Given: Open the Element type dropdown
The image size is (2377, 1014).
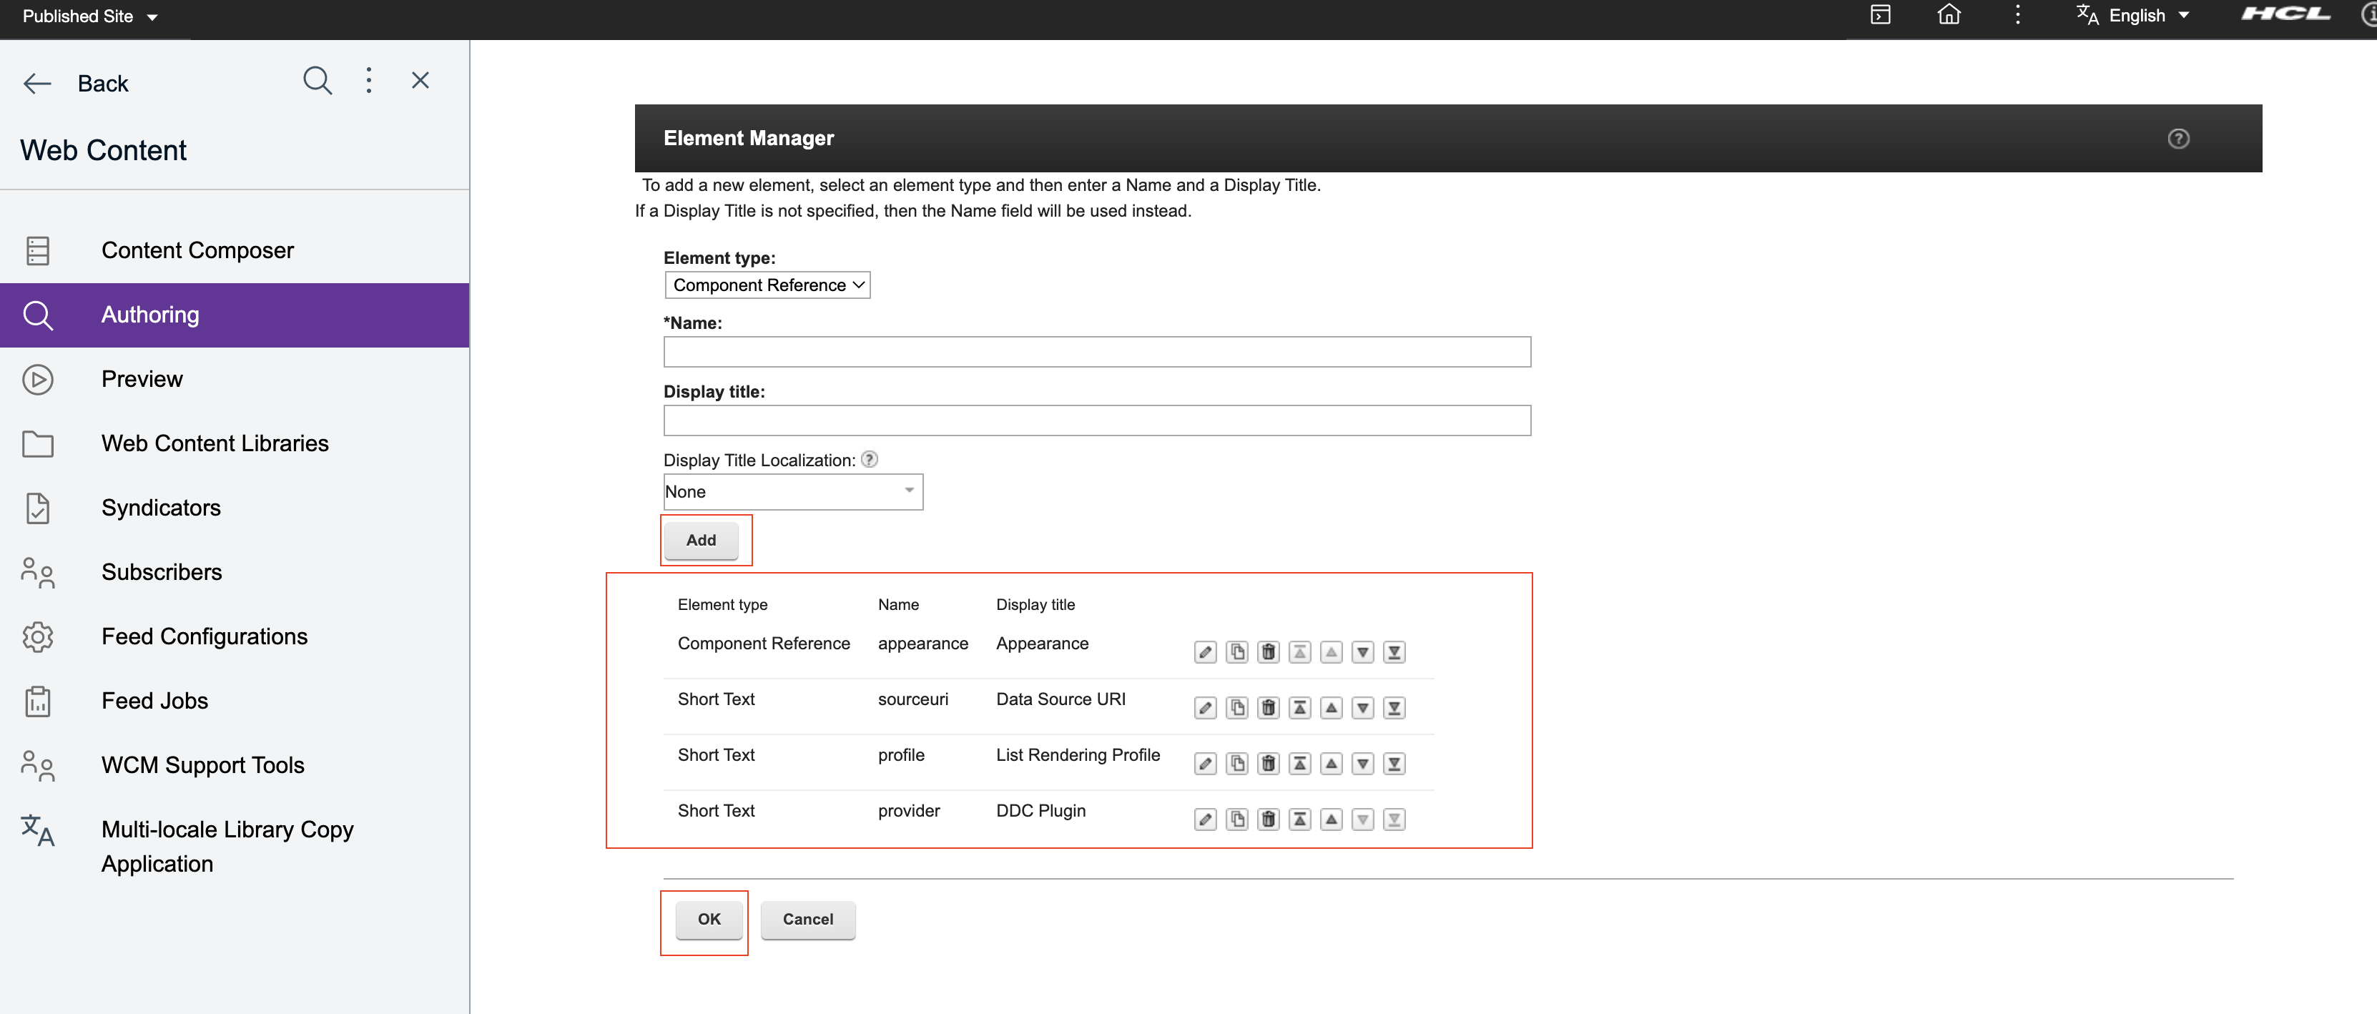Looking at the screenshot, I should pyautogui.click(x=767, y=285).
